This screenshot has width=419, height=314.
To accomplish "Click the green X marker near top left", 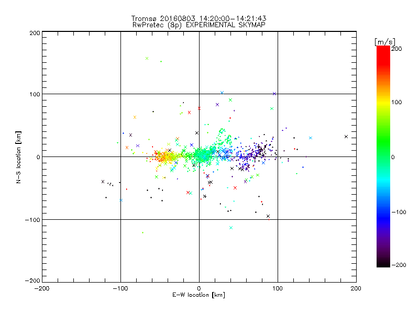I will 147,58.
